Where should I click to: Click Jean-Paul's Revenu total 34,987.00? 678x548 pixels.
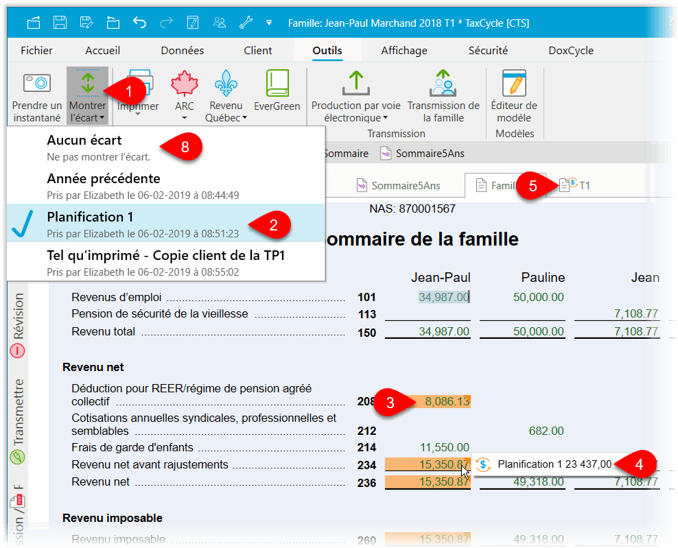tap(444, 331)
